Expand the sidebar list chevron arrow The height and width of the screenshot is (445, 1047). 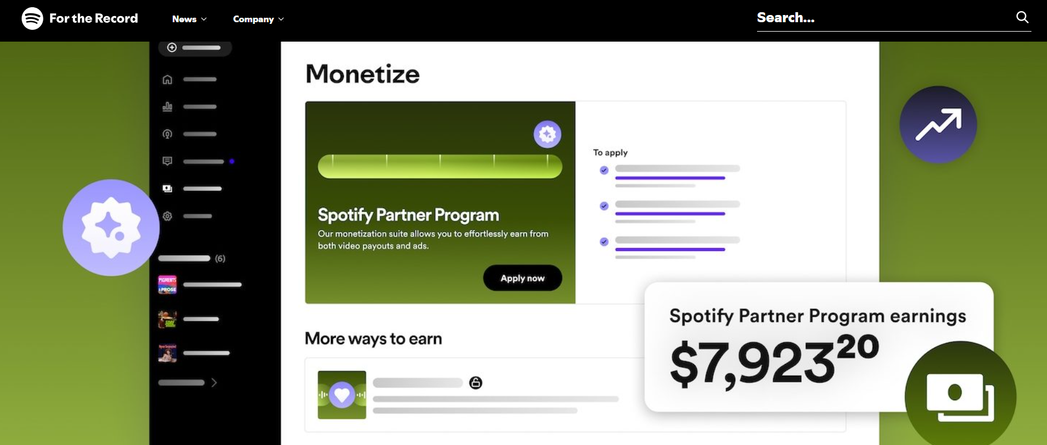pyautogui.click(x=214, y=382)
